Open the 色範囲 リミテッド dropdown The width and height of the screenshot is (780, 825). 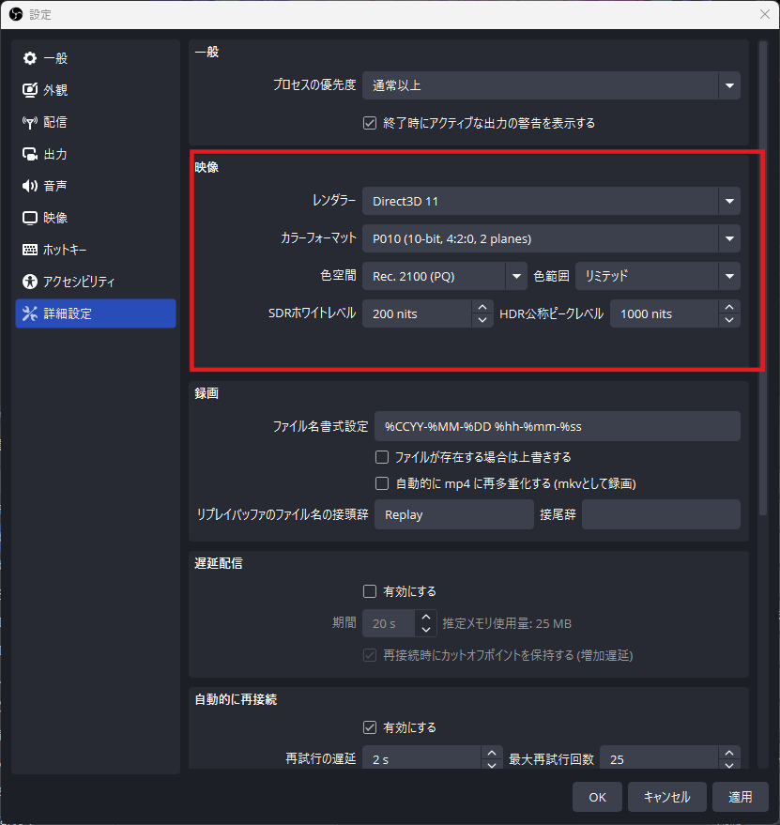(x=658, y=276)
